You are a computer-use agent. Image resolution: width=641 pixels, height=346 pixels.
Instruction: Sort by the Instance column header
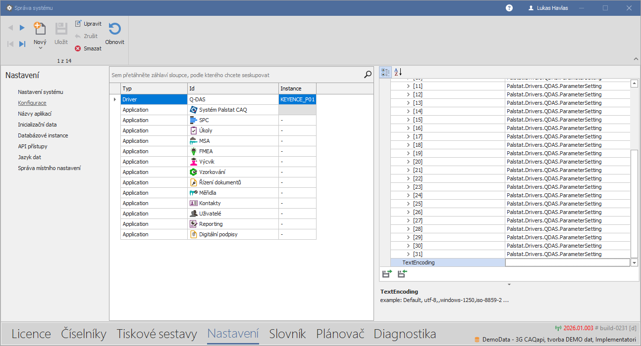coord(297,88)
